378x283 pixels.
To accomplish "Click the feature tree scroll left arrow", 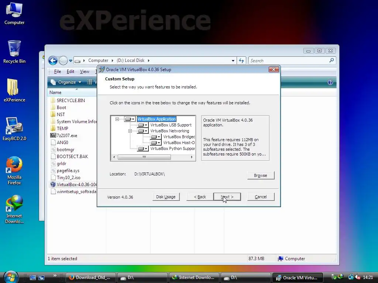I will coord(114,157).
